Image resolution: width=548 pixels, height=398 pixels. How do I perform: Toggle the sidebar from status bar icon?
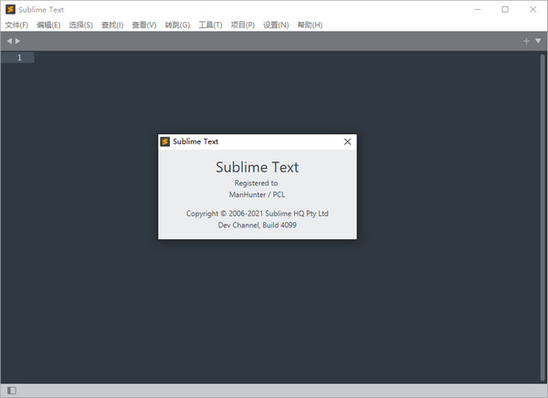click(x=11, y=391)
